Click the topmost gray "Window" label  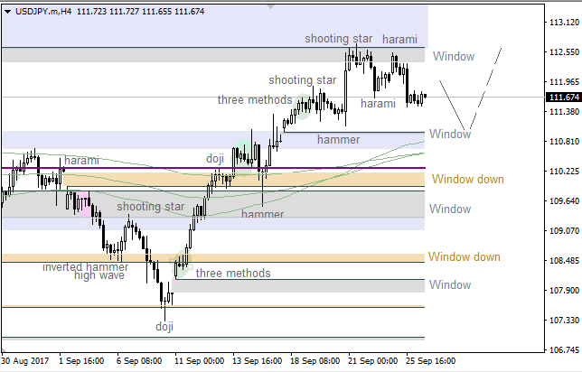[453, 57]
